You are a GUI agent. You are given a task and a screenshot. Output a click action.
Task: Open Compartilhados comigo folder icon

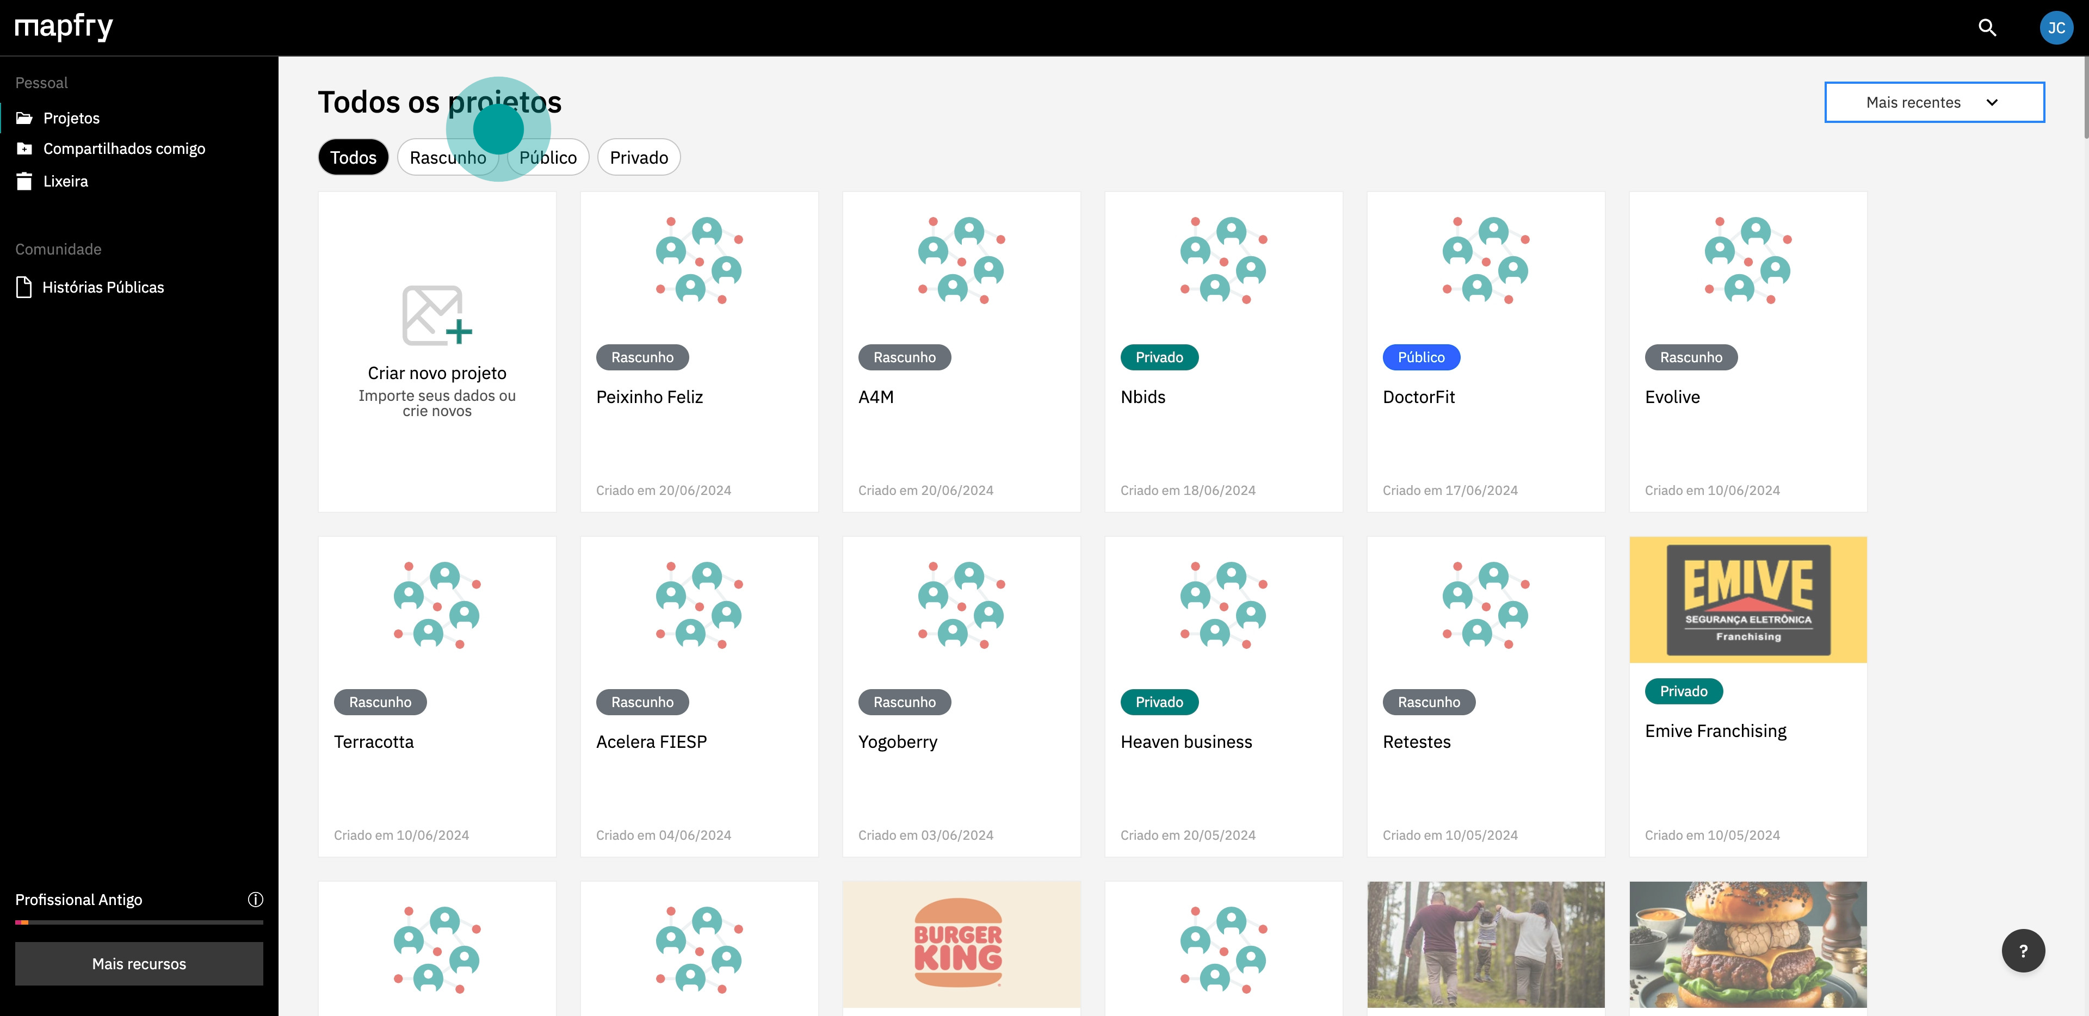click(x=24, y=149)
